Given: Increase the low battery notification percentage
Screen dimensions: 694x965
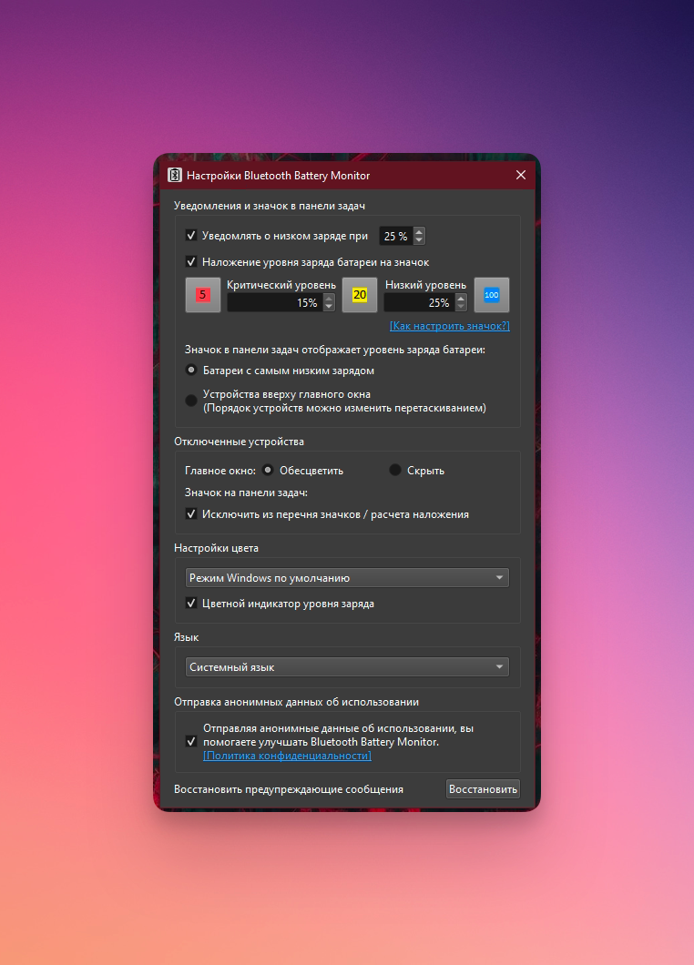Looking at the screenshot, I should point(419,232).
